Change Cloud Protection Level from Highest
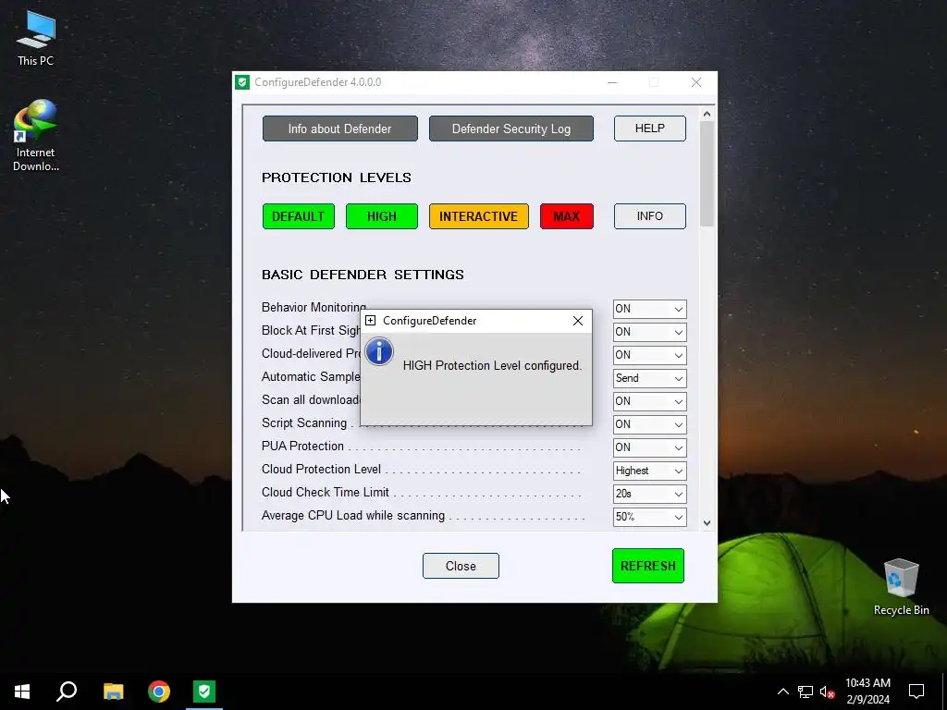Image resolution: width=947 pixels, height=710 pixels. point(649,471)
